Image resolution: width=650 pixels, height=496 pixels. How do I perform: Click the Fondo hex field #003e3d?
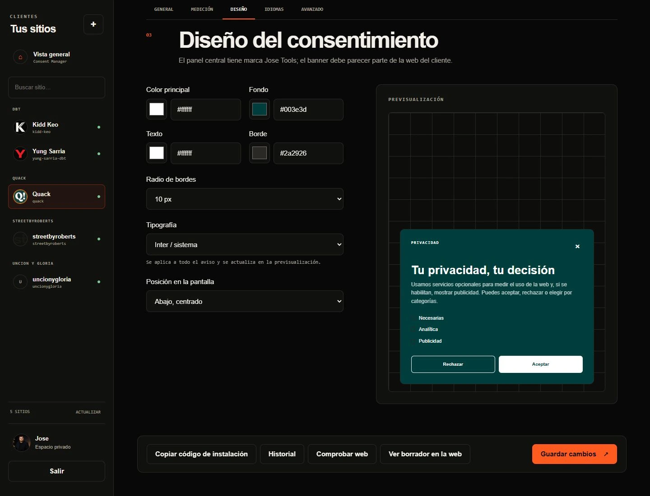(308, 110)
